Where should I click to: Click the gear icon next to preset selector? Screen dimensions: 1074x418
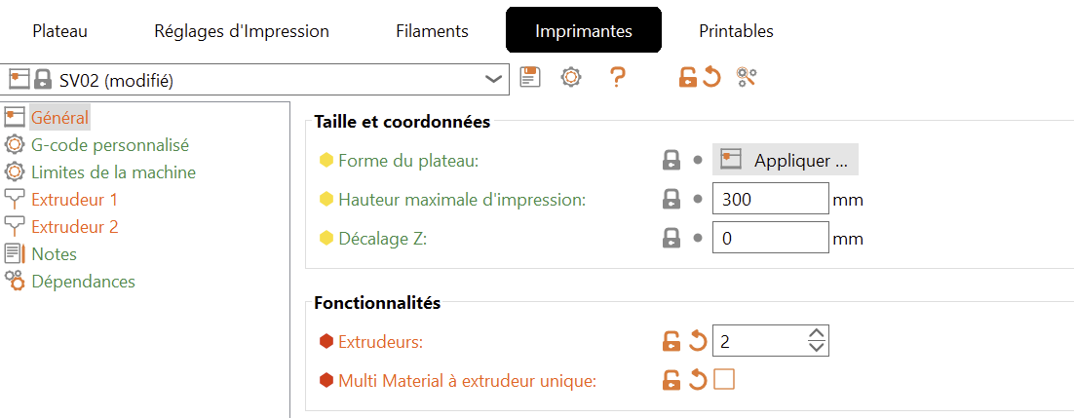[571, 78]
